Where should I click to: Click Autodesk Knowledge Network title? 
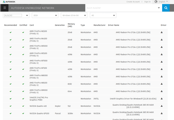coord(33,8)
